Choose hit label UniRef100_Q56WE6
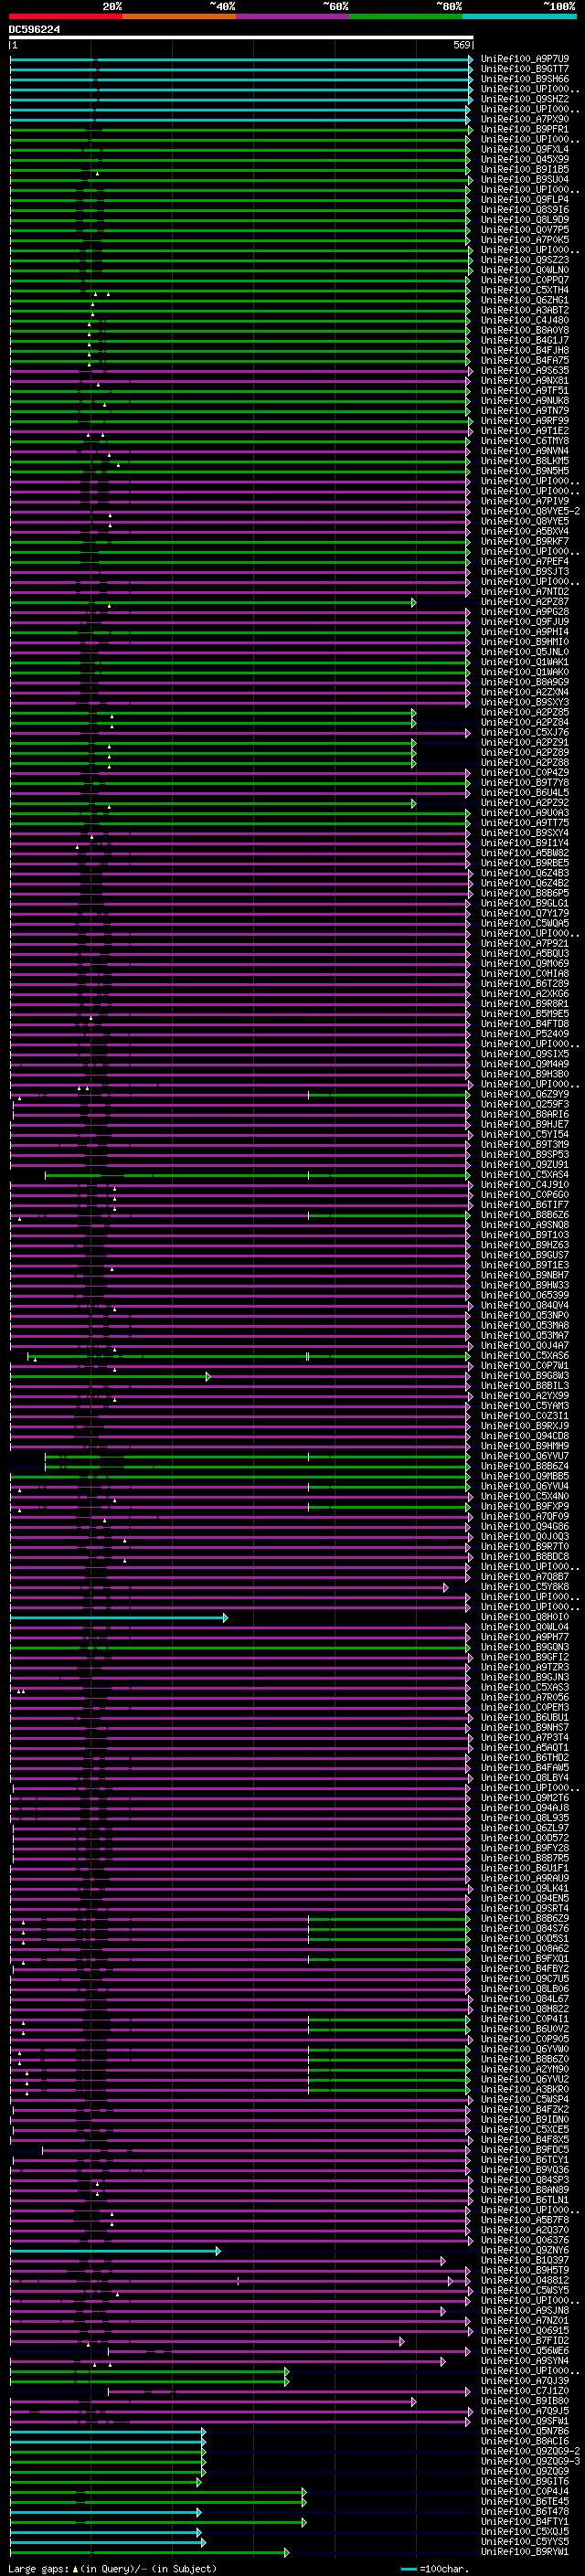Viewport: 585px width, 2576px height. coord(525,2350)
